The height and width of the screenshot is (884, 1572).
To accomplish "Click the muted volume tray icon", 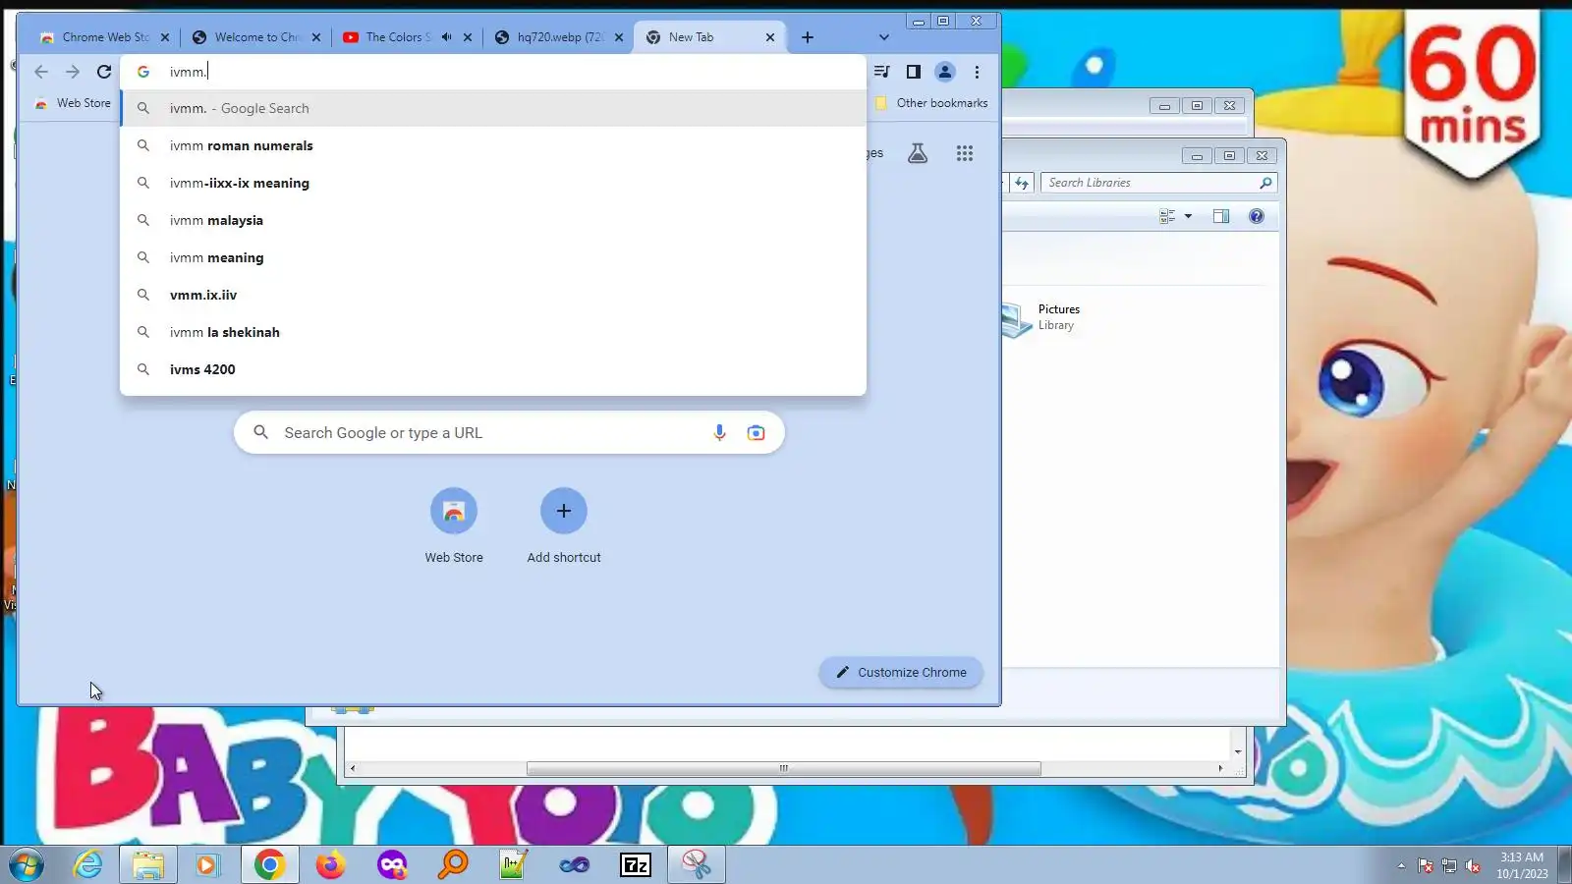I will tap(1473, 865).
